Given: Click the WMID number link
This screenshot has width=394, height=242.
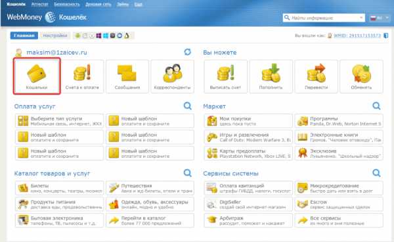Looking at the screenshot, I should (x=357, y=36).
